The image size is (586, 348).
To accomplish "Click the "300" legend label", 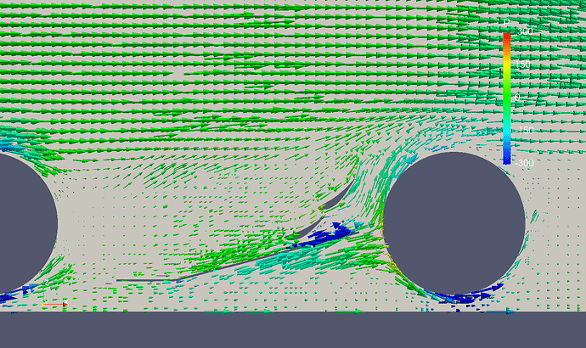I will point(525,31).
